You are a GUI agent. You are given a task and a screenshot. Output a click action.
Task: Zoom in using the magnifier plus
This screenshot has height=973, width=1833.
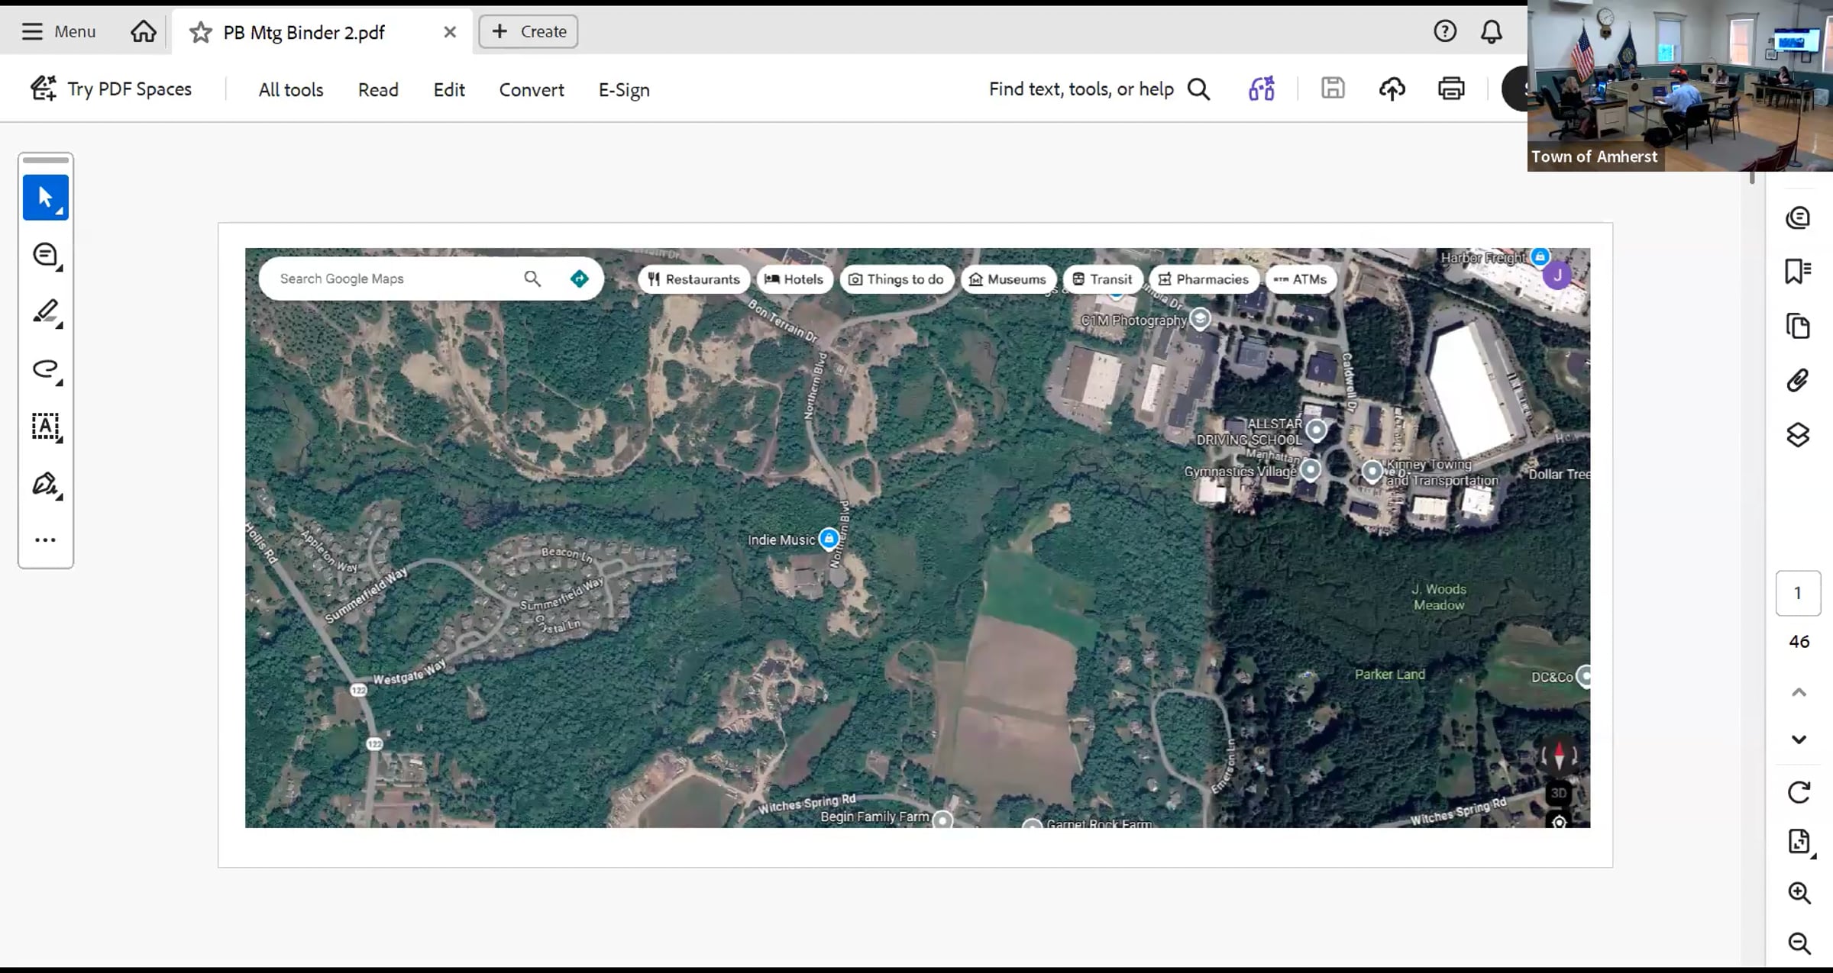point(1799,893)
